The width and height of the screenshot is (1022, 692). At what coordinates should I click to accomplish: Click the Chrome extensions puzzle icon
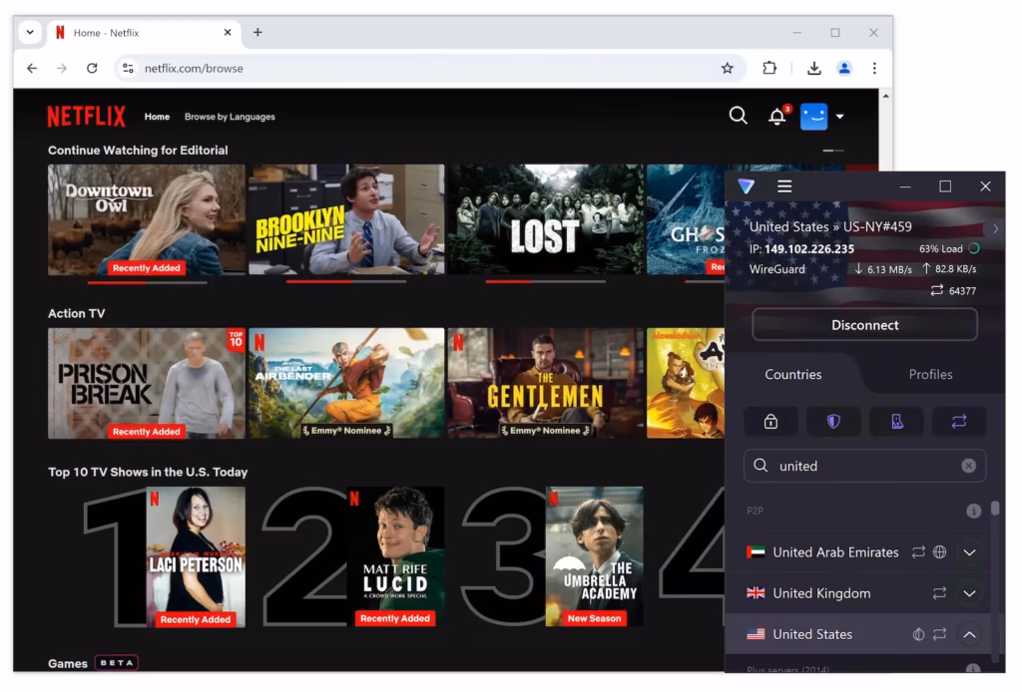[769, 68]
